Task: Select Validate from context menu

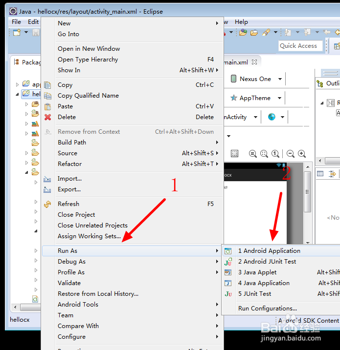Action: point(133,283)
